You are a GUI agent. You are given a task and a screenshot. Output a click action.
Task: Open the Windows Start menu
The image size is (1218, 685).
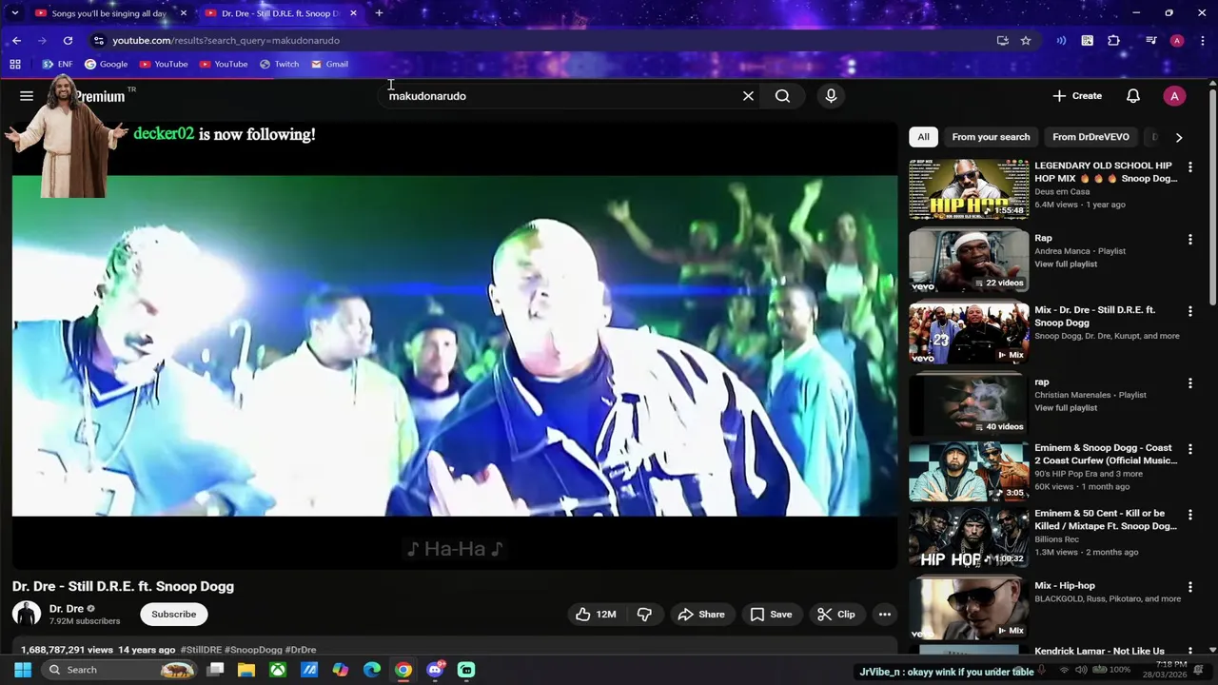pos(23,670)
